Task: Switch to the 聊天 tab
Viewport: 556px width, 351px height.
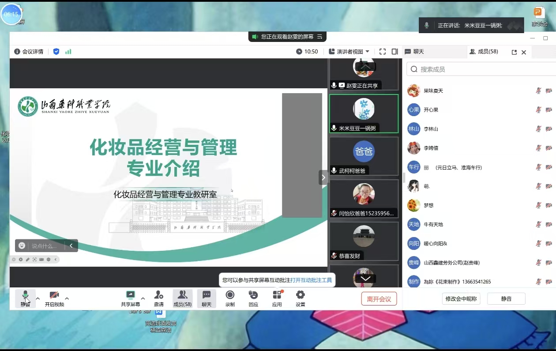Action: click(415, 52)
